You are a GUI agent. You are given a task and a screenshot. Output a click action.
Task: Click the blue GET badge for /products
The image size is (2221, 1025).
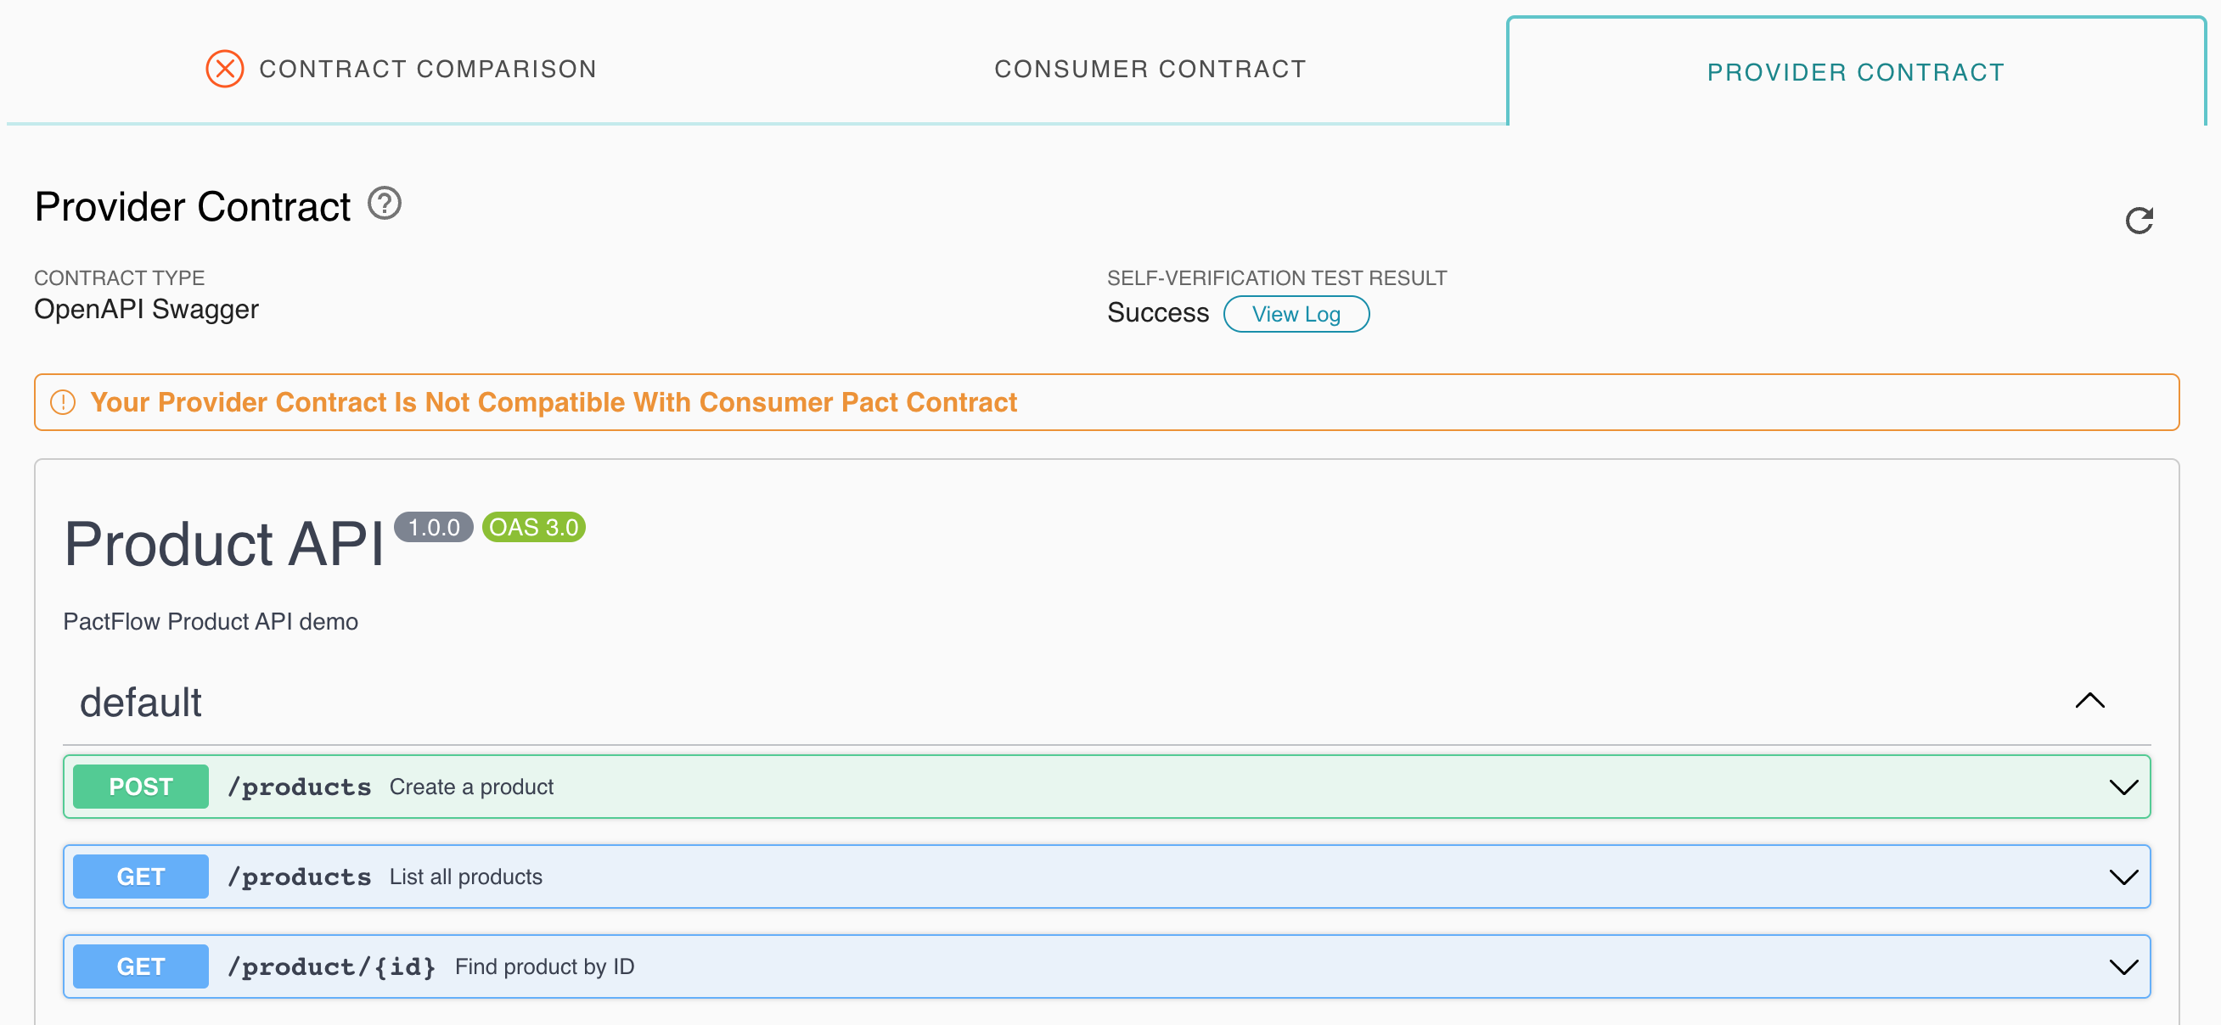(x=141, y=876)
